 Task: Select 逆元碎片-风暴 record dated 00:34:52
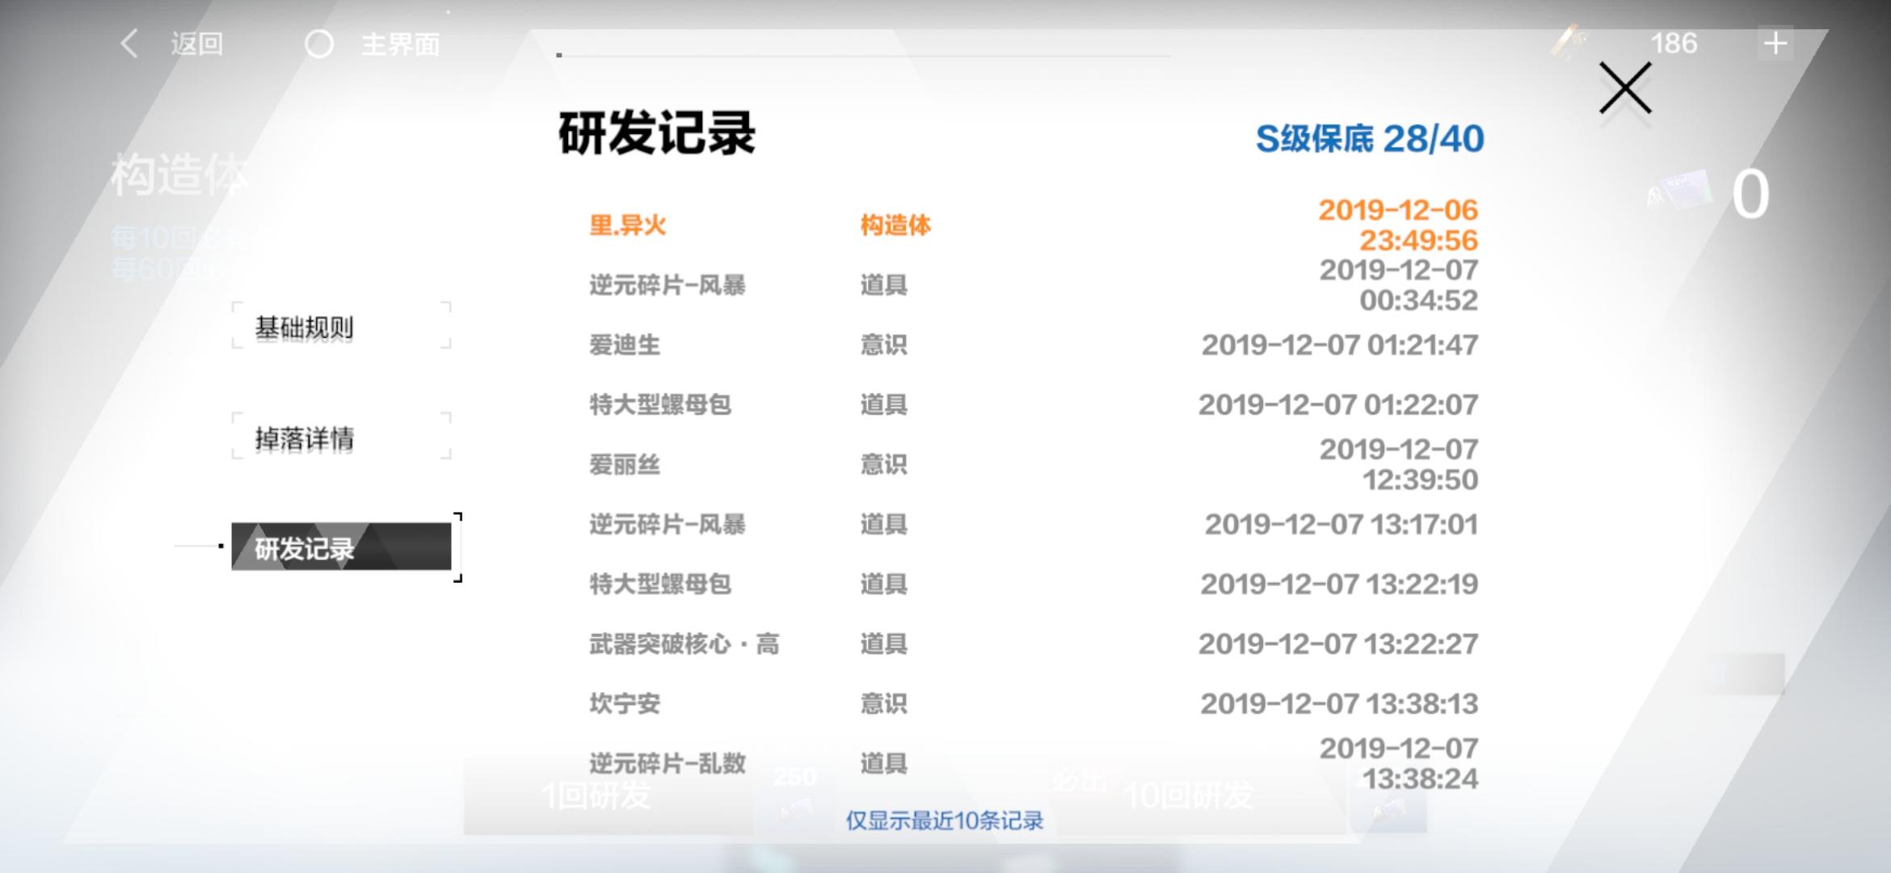point(1034,285)
